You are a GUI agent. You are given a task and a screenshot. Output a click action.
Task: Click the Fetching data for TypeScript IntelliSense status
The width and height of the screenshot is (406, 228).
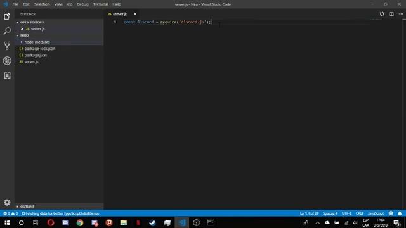(60, 213)
